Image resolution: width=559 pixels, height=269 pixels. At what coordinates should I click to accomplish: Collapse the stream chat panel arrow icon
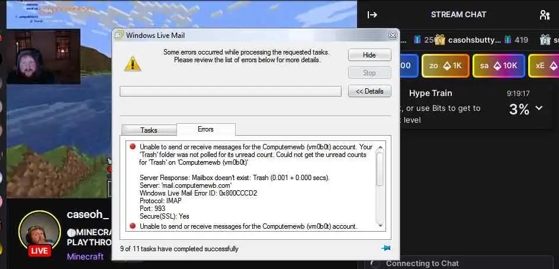point(372,15)
